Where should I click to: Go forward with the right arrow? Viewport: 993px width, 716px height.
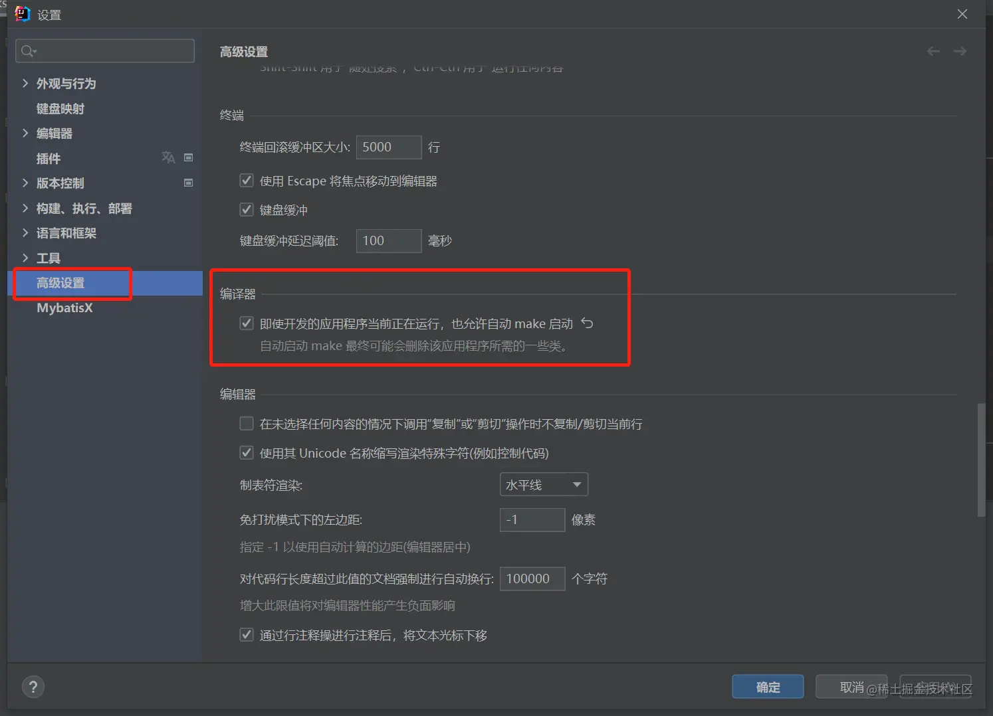(x=960, y=51)
